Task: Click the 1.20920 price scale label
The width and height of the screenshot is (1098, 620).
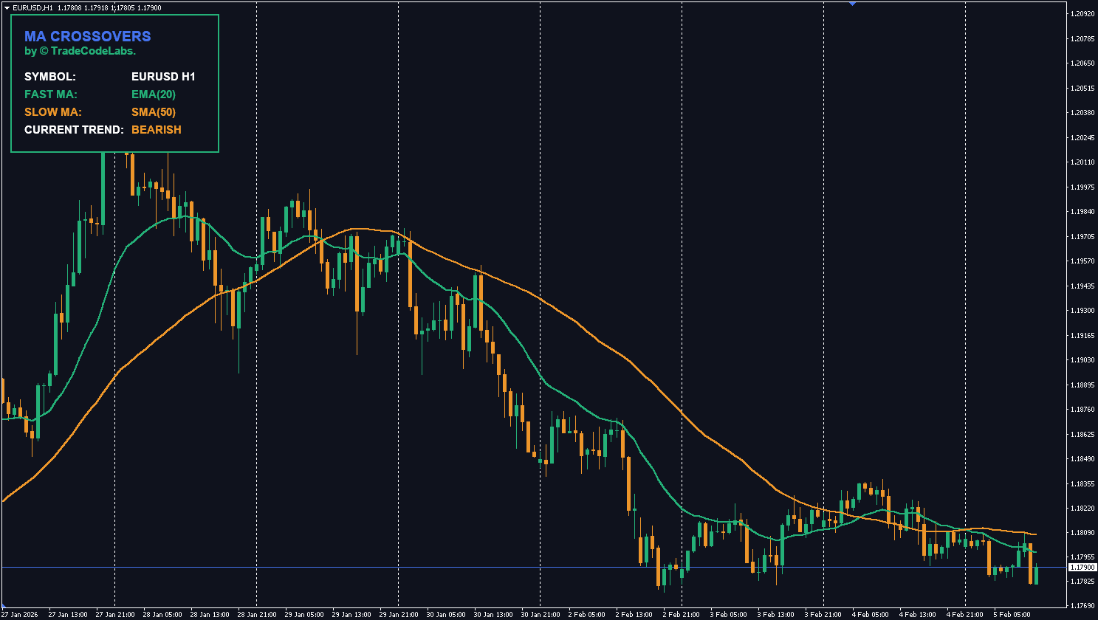Action: tap(1082, 14)
